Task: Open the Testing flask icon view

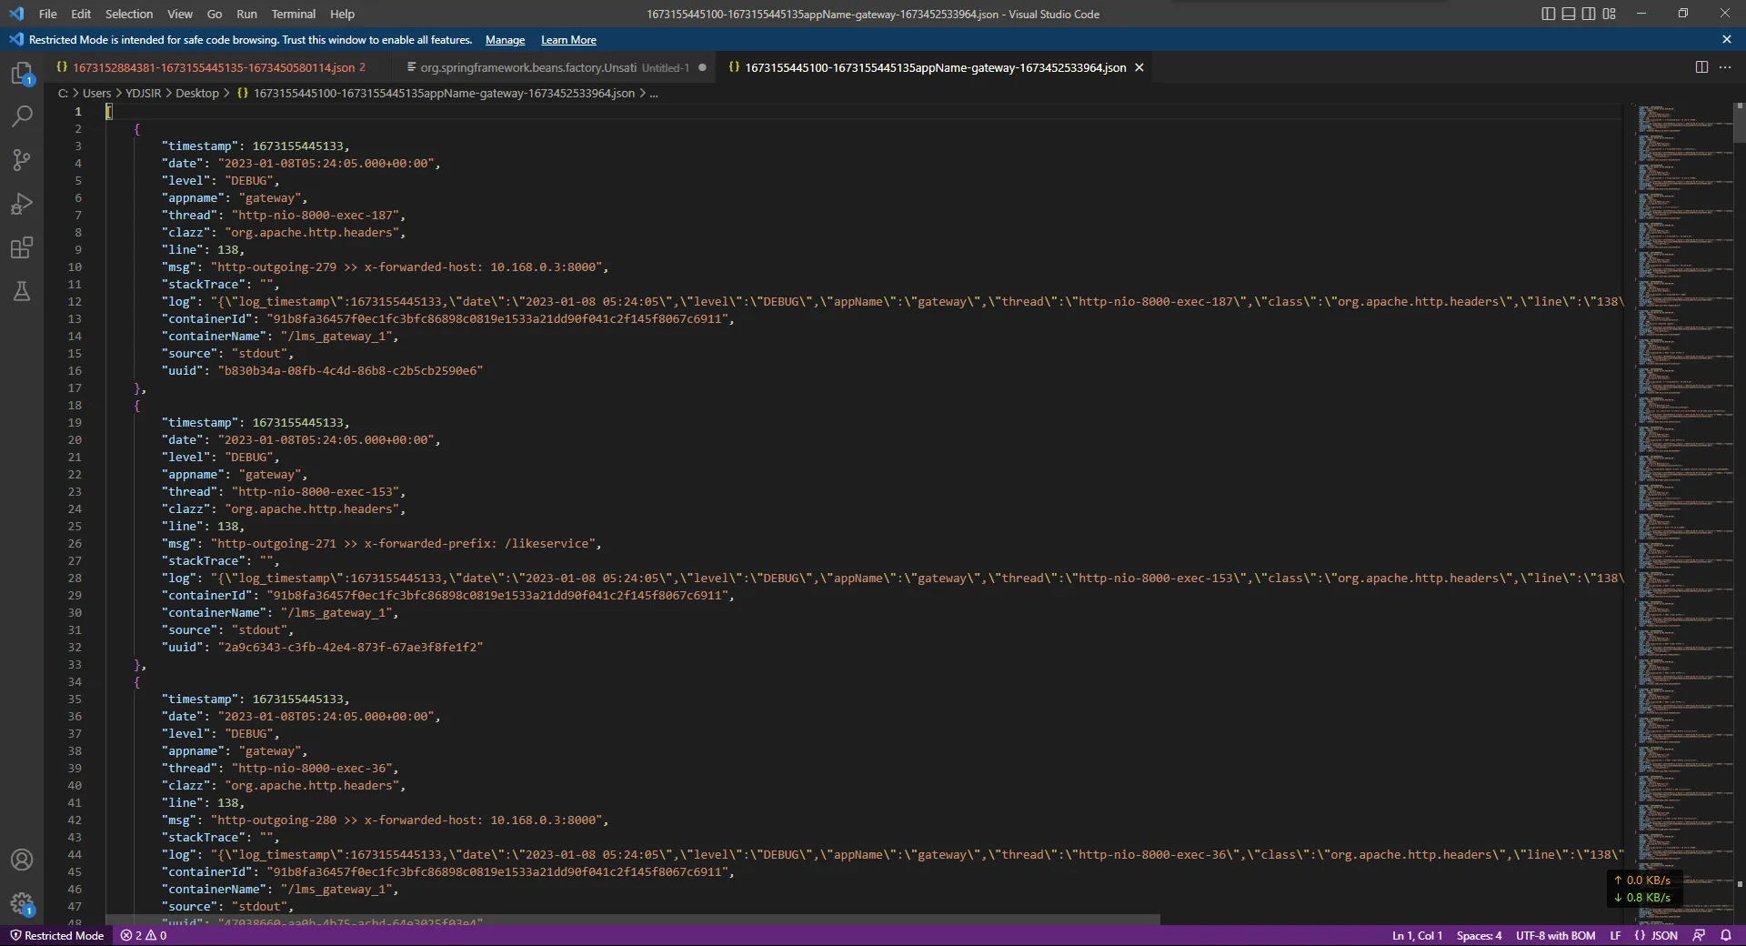Action: tap(22, 291)
